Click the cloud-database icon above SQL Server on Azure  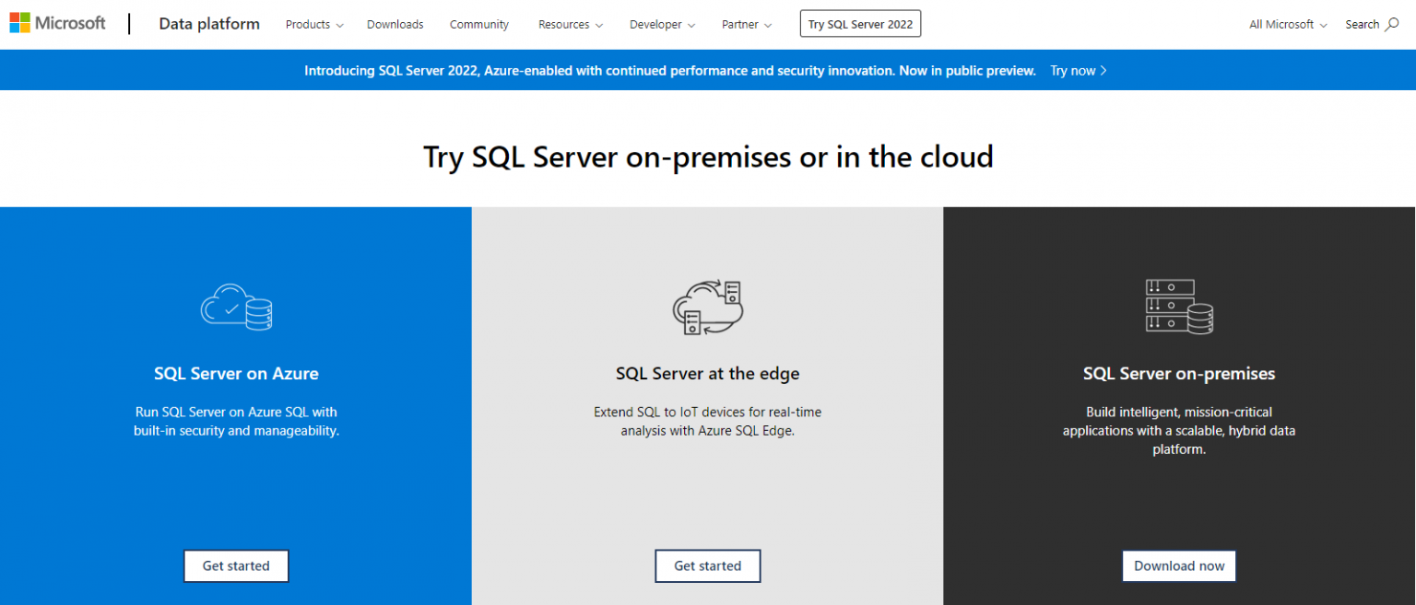236,307
